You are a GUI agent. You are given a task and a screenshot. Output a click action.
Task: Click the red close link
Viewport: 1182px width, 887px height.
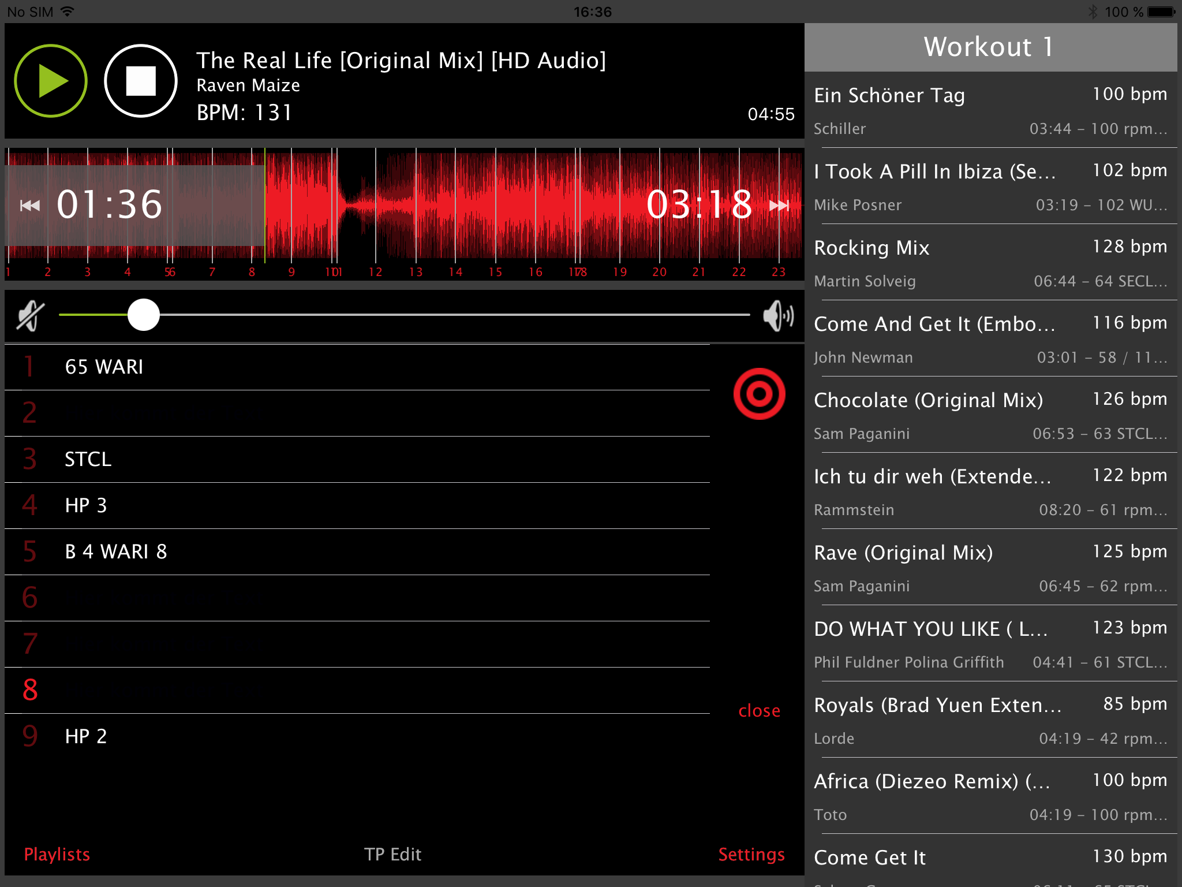(759, 711)
